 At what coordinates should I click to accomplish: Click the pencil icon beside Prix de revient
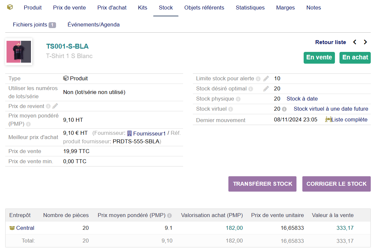(x=55, y=106)
